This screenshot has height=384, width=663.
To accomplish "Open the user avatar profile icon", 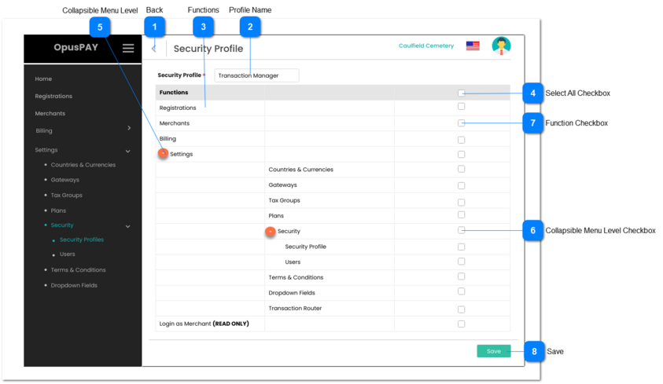I will 500,46.
